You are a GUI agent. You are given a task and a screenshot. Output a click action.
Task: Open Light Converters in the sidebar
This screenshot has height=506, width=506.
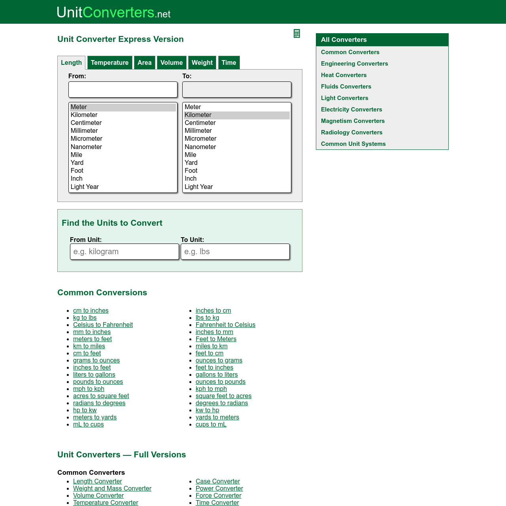(344, 98)
